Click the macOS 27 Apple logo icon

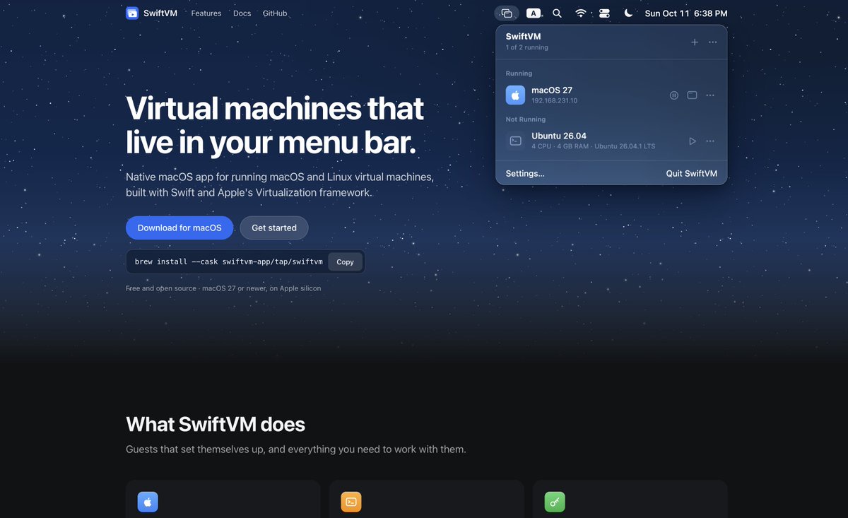point(516,95)
